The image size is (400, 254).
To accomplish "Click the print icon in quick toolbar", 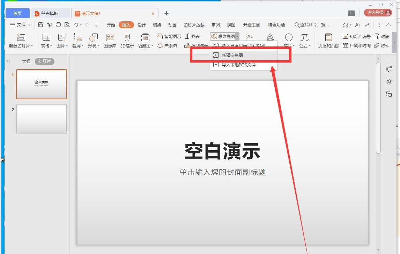I will coord(58,25).
